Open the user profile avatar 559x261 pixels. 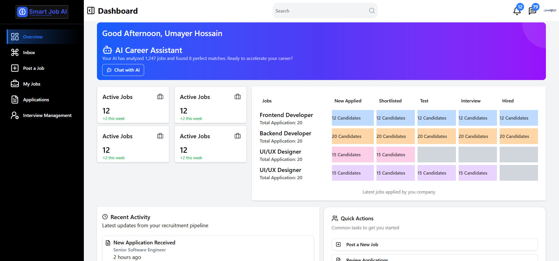pyautogui.click(x=550, y=11)
